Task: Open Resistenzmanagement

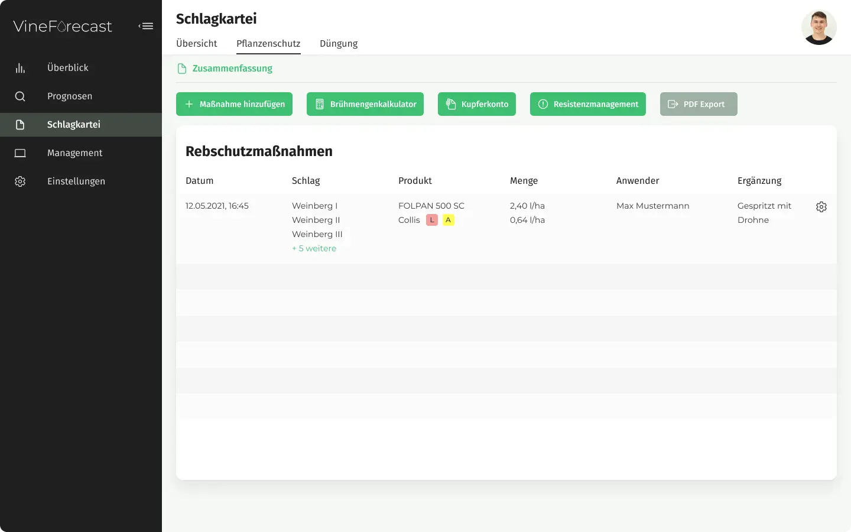Action: 587,104
